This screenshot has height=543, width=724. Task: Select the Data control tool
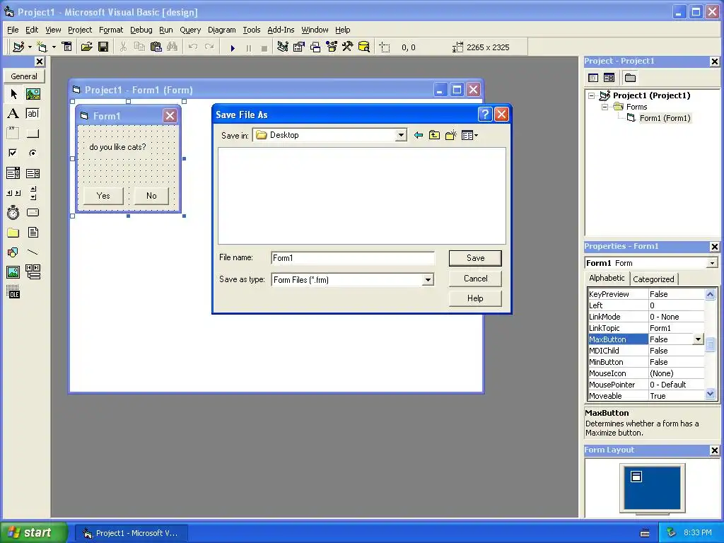point(33,272)
